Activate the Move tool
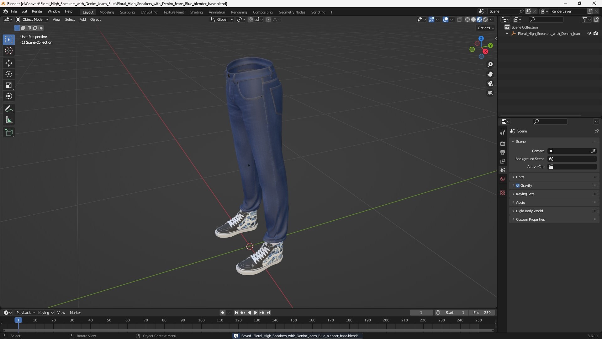 9,63
